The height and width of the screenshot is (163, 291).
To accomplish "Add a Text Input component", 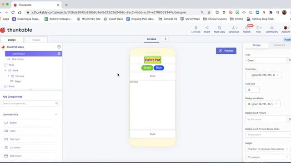I will coord(30,139).
